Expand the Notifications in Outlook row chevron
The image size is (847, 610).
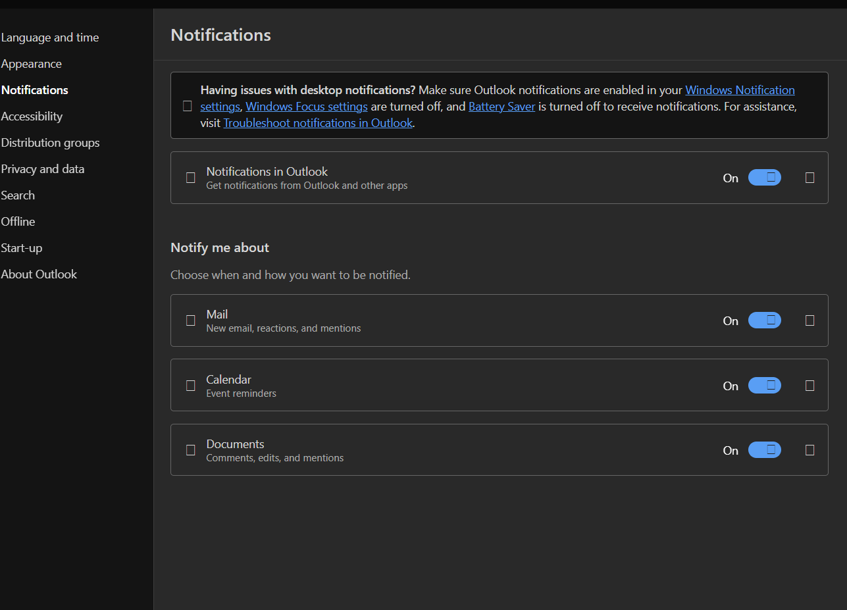810,178
